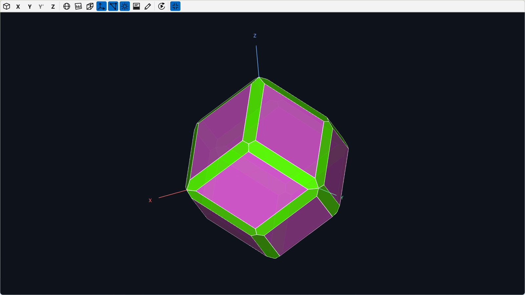
Task: Open the caption panel icon
Action: [x=136, y=6]
